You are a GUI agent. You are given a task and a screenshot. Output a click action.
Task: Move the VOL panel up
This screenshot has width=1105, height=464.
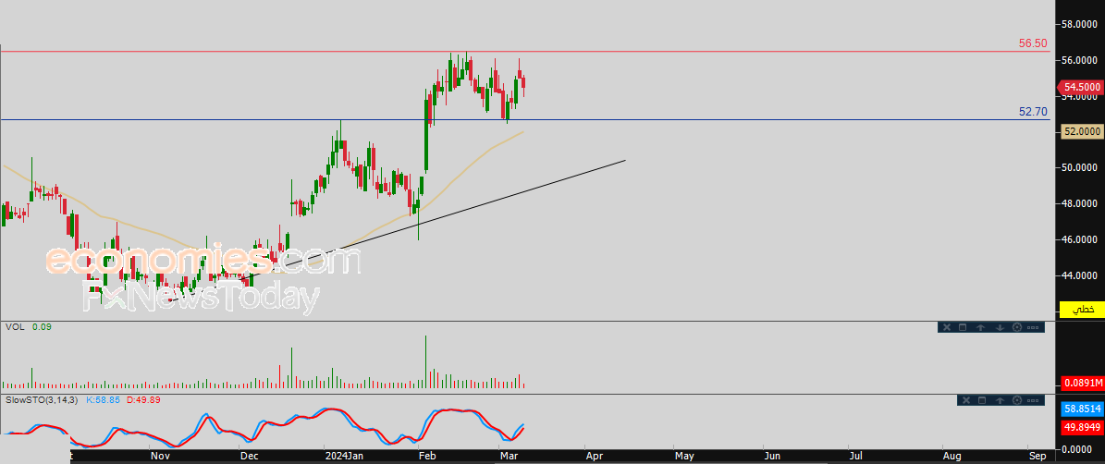[982, 327]
